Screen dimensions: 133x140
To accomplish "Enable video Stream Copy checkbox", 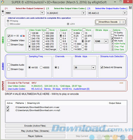I will click(x=9, y=44).
